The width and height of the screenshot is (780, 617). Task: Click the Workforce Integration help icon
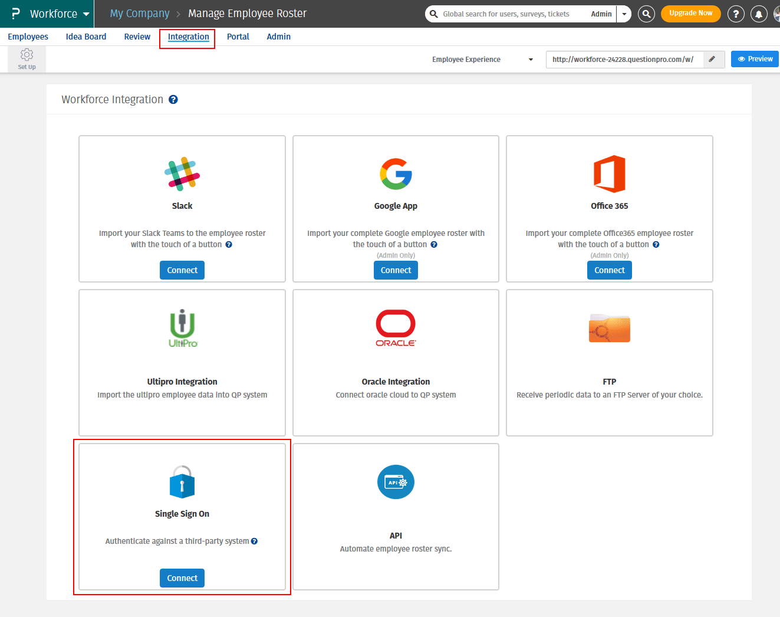pyautogui.click(x=173, y=100)
